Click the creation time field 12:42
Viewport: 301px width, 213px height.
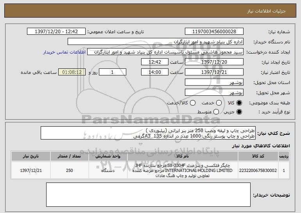[155, 62]
